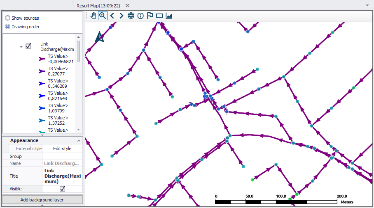Click the toolbar grip handle
This screenshot has width=374, height=208.
86,16
